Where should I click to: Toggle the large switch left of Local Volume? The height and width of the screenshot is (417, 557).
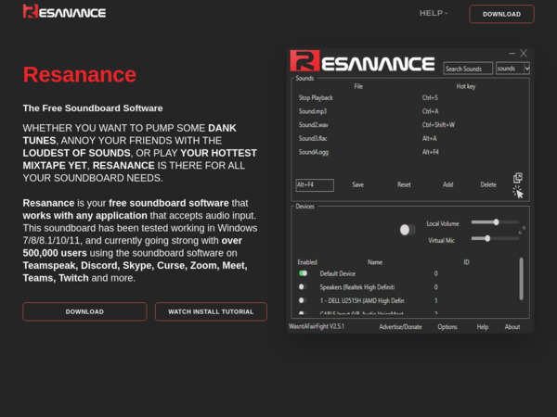(x=407, y=230)
